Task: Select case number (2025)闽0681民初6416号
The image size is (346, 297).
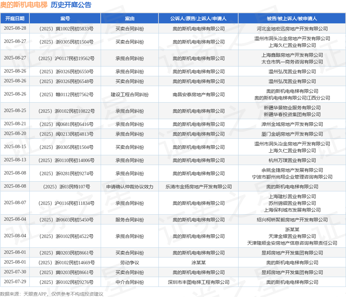Action: [66, 124]
